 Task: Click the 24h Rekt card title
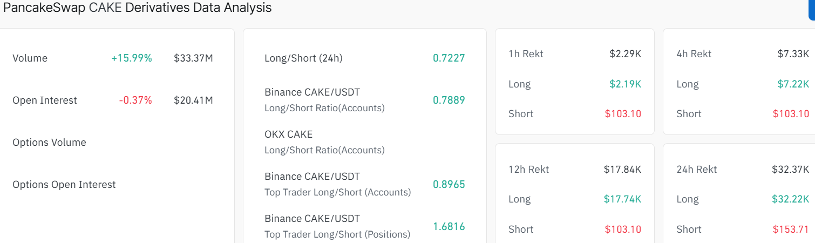[696, 170]
